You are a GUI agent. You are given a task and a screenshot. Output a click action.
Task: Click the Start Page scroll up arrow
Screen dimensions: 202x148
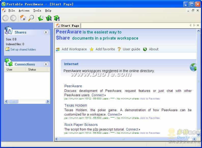pyautogui.click(x=198, y=31)
